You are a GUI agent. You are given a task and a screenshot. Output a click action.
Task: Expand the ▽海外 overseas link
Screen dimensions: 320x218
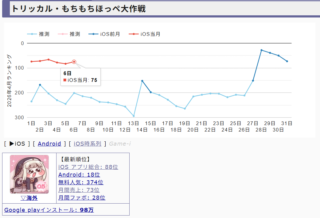click(x=29, y=198)
